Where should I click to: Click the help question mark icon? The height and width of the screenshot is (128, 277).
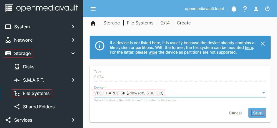click(x=245, y=9)
